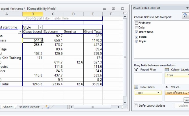Tick the Firstname field checkbox

pyautogui.click(x=136, y=23)
